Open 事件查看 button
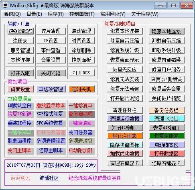195x190 pixels. [x=51, y=50]
